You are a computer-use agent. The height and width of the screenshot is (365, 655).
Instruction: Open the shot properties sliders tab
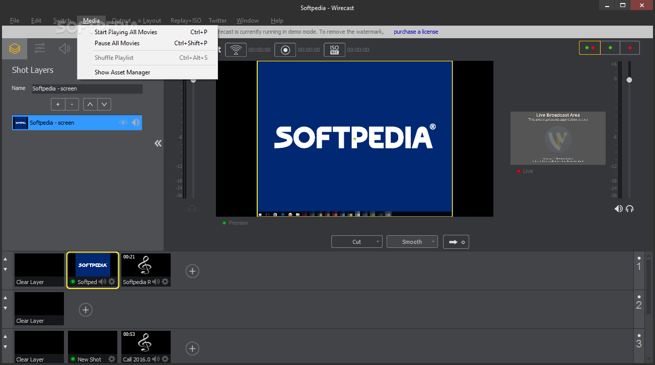pos(40,49)
